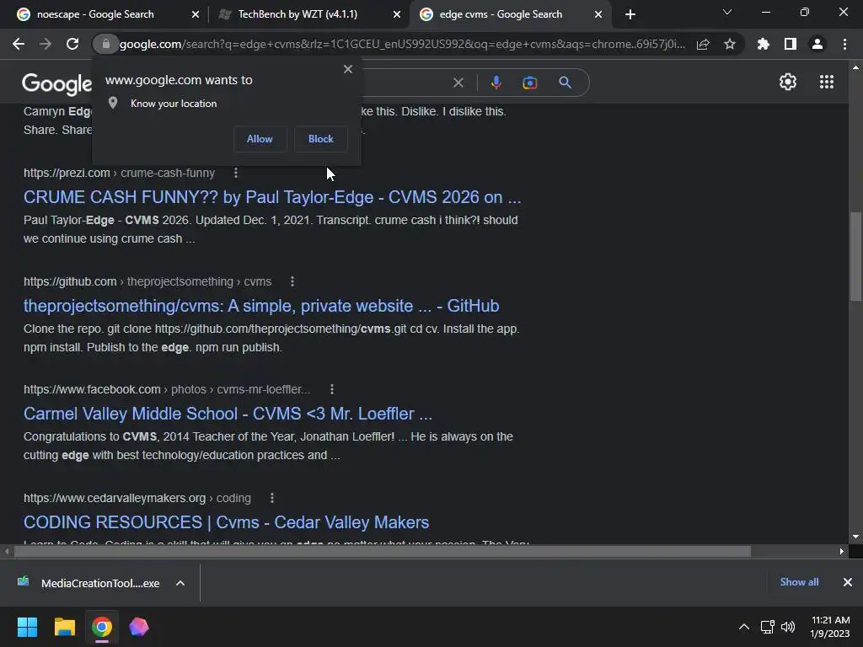Click the scroll-right arrow of horizontal scrollbar
This screenshot has height=647, width=863.
pyautogui.click(x=842, y=551)
